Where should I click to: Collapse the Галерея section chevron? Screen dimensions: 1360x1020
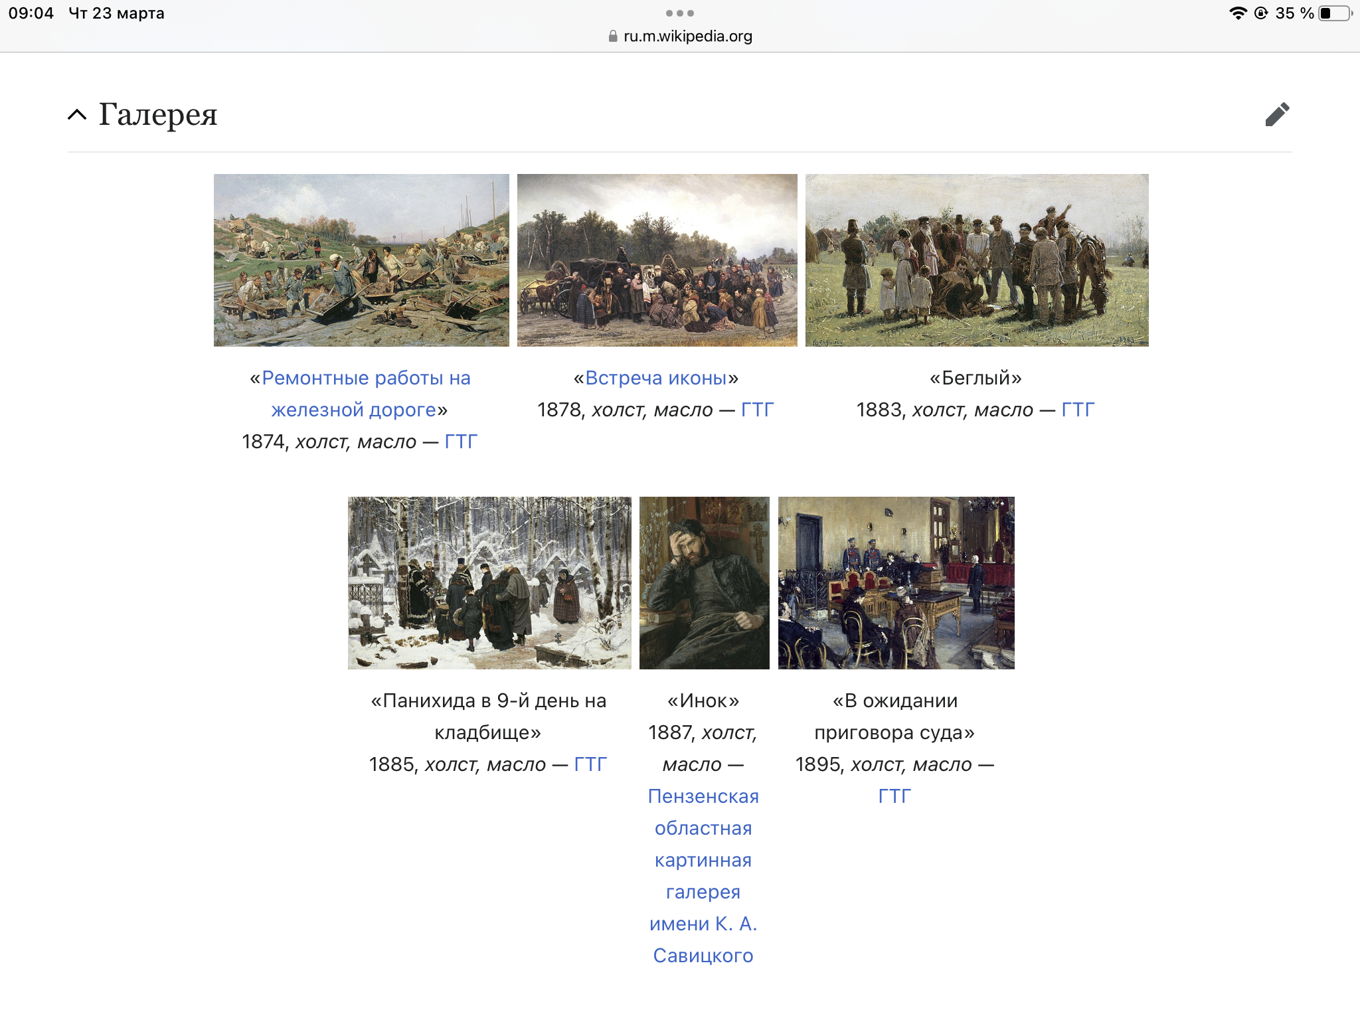coord(77,115)
